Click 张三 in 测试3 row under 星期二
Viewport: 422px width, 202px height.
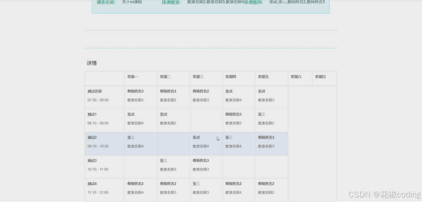tap(164, 161)
